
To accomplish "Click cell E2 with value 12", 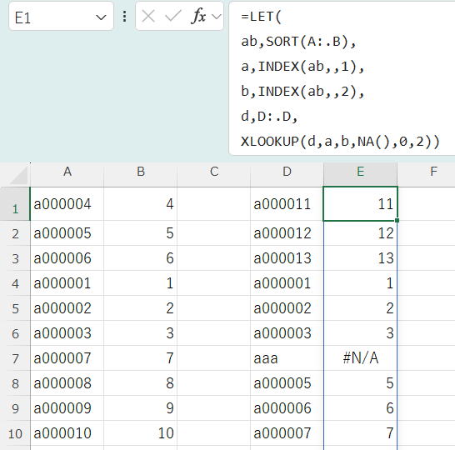I will click(360, 233).
